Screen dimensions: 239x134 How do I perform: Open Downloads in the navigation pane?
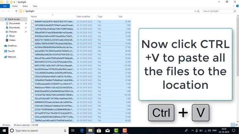[x=14, y=28]
